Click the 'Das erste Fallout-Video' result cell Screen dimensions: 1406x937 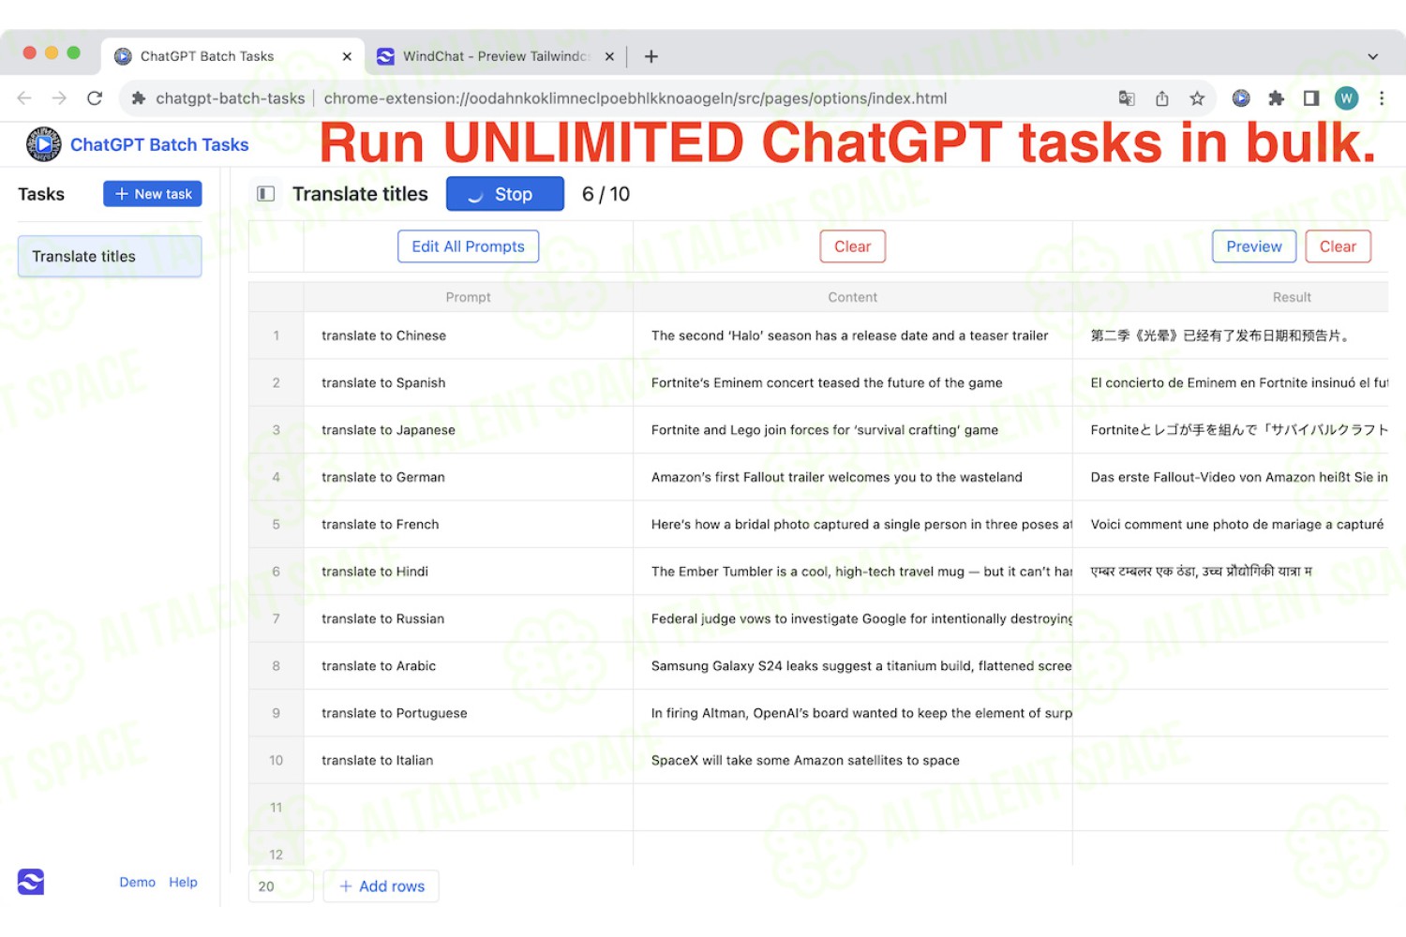1231,477
